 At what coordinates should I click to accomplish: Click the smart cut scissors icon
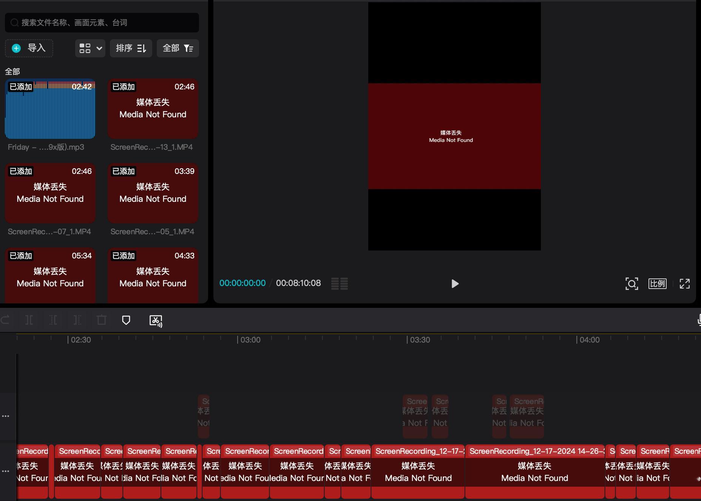pos(156,321)
